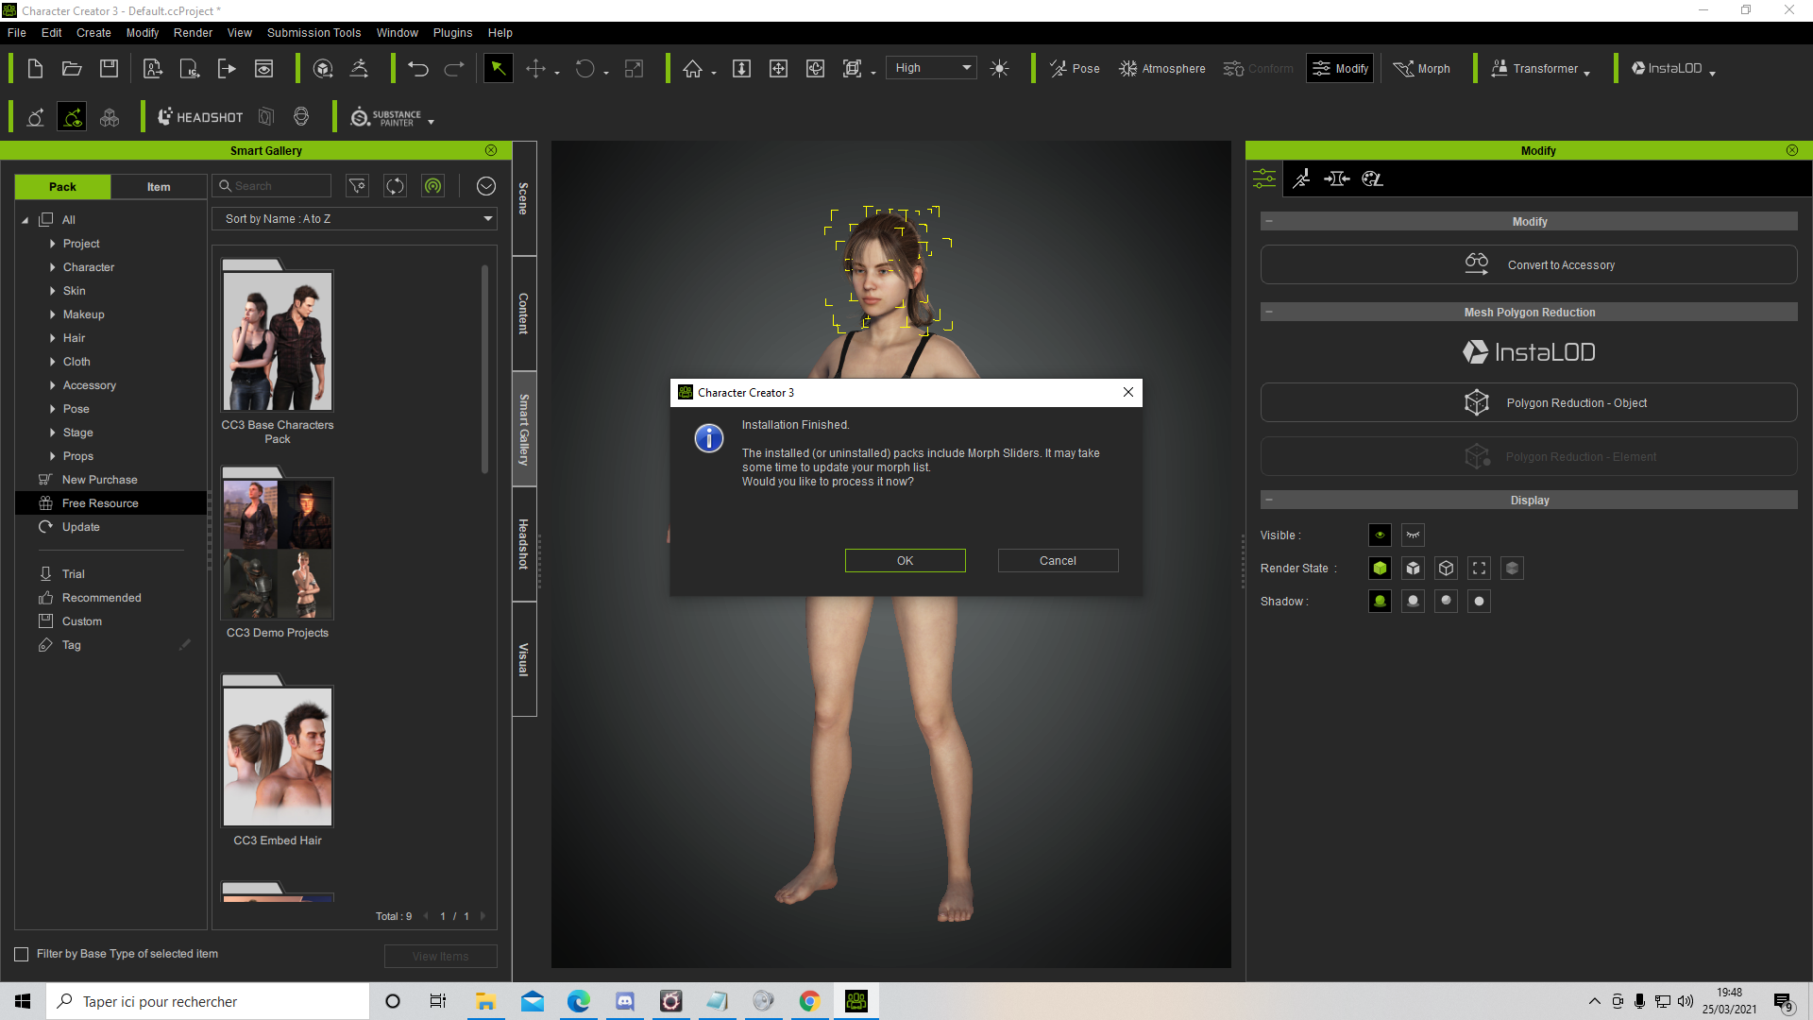Image resolution: width=1813 pixels, height=1020 pixels.
Task: Click the Undo arrow icon
Action: (x=418, y=69)
